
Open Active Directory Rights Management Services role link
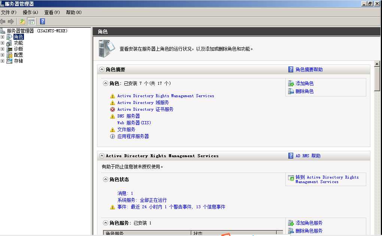[x=166, y=96]
